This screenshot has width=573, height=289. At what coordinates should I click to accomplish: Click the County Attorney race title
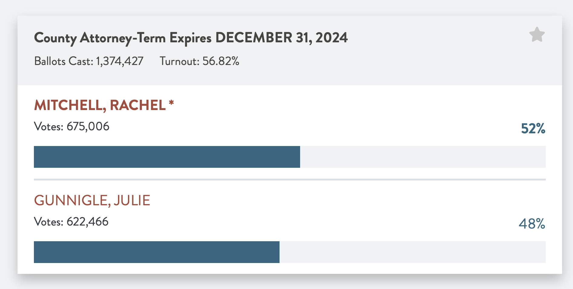point(191,38)
